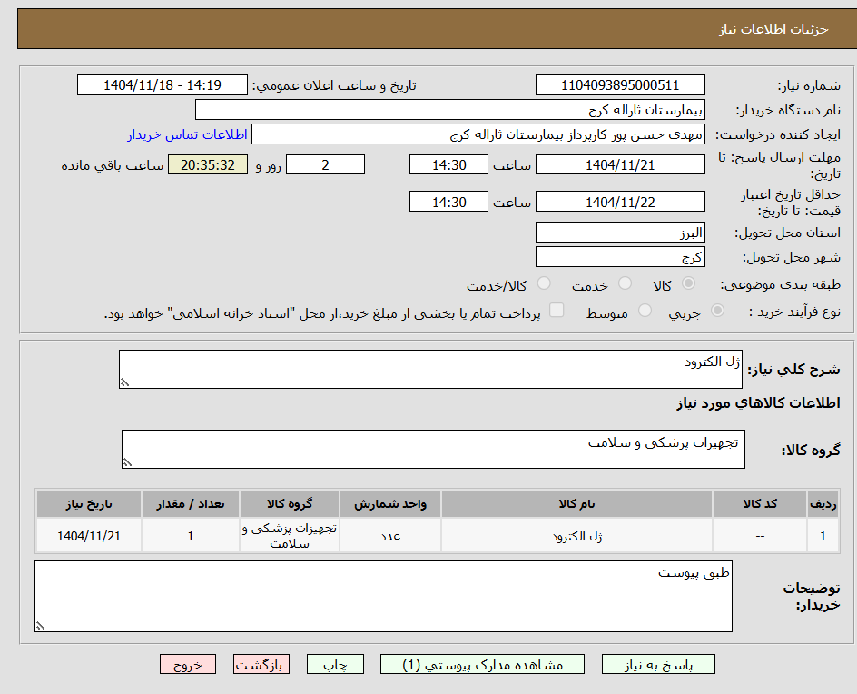
Task: Open اطلاعات تماس خریدار link
Action: (187, 134)
